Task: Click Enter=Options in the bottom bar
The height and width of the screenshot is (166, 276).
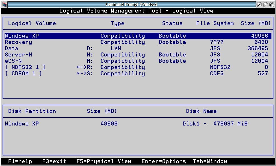Action: [x=164, y=161]
